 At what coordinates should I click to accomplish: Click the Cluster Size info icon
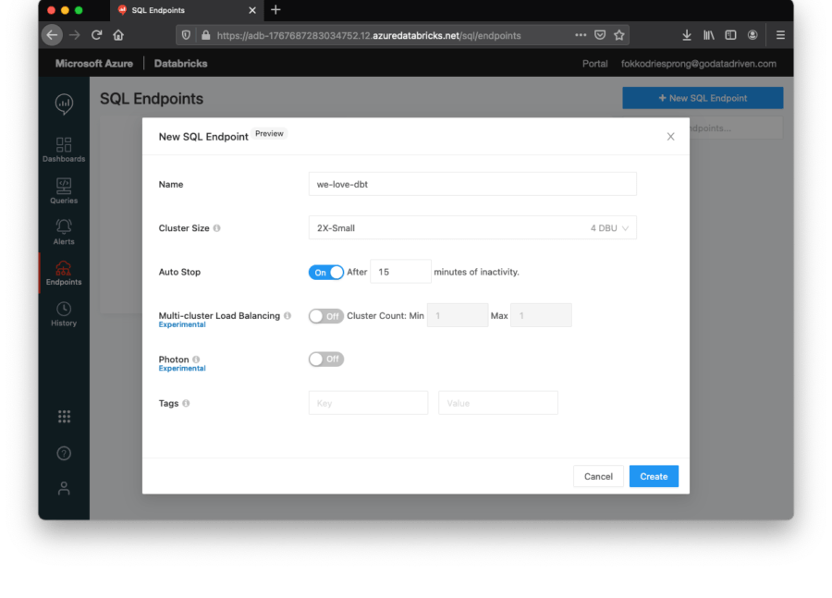[x=216, y=228]
